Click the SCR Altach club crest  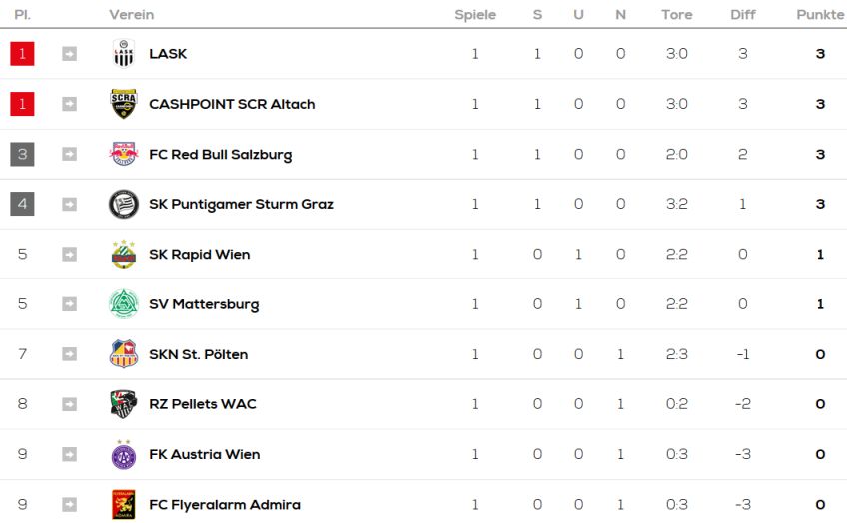pos(124,104)
